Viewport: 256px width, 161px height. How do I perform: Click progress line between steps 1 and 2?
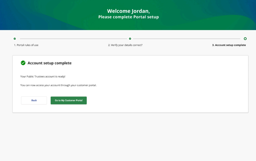coord(73,39)
